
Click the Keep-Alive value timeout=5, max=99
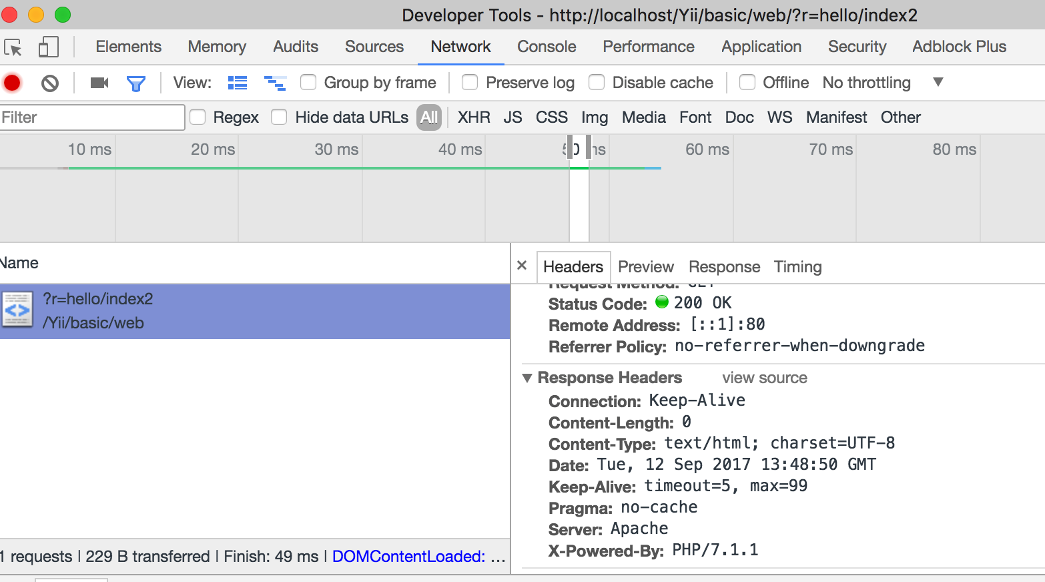click(x=726, y=486)
